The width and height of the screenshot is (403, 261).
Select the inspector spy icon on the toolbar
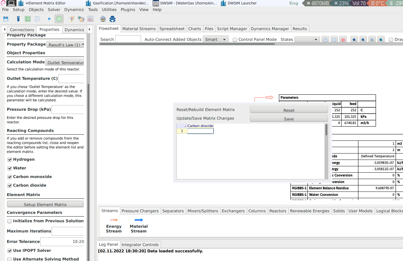(103, 19)
